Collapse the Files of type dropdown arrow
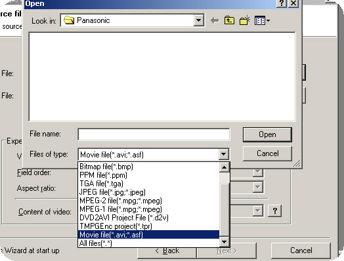The width and height of the screenshot is (344, 261). [x=224, y=154]
